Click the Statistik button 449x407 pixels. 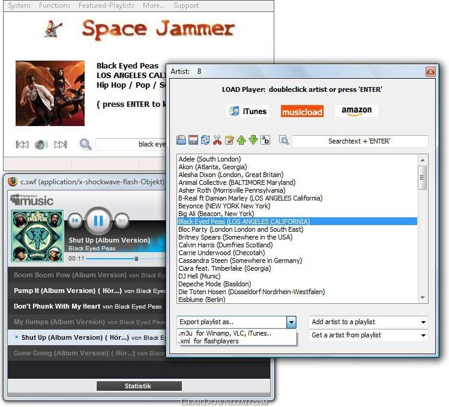point(139,386)
